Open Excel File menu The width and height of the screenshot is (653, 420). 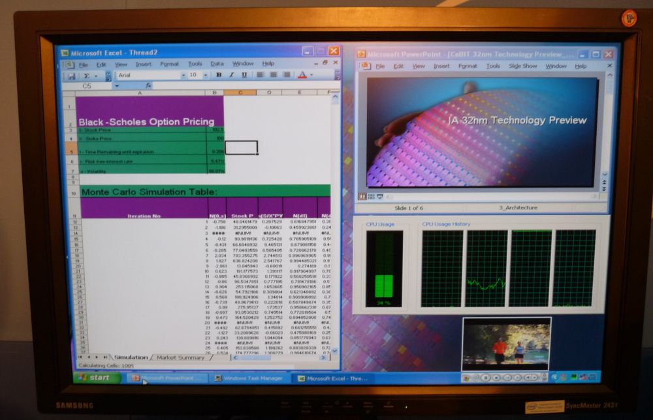point(84,65)
